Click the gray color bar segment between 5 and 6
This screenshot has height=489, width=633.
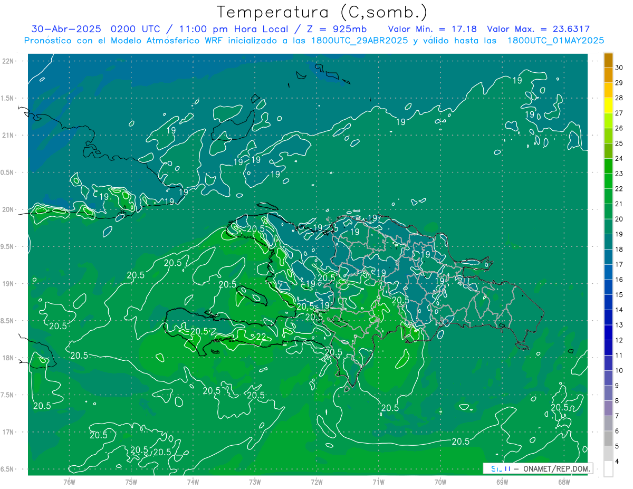pos(609,439)
